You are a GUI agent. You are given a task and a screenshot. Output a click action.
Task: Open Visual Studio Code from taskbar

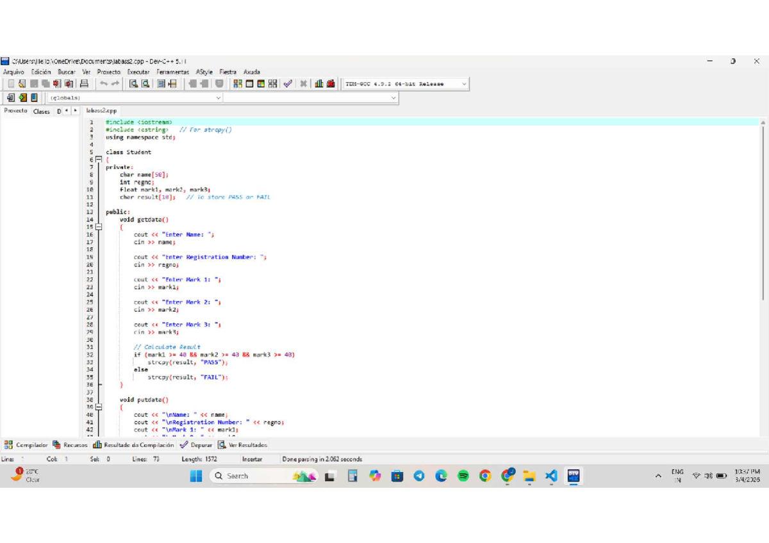coord(551,476)
